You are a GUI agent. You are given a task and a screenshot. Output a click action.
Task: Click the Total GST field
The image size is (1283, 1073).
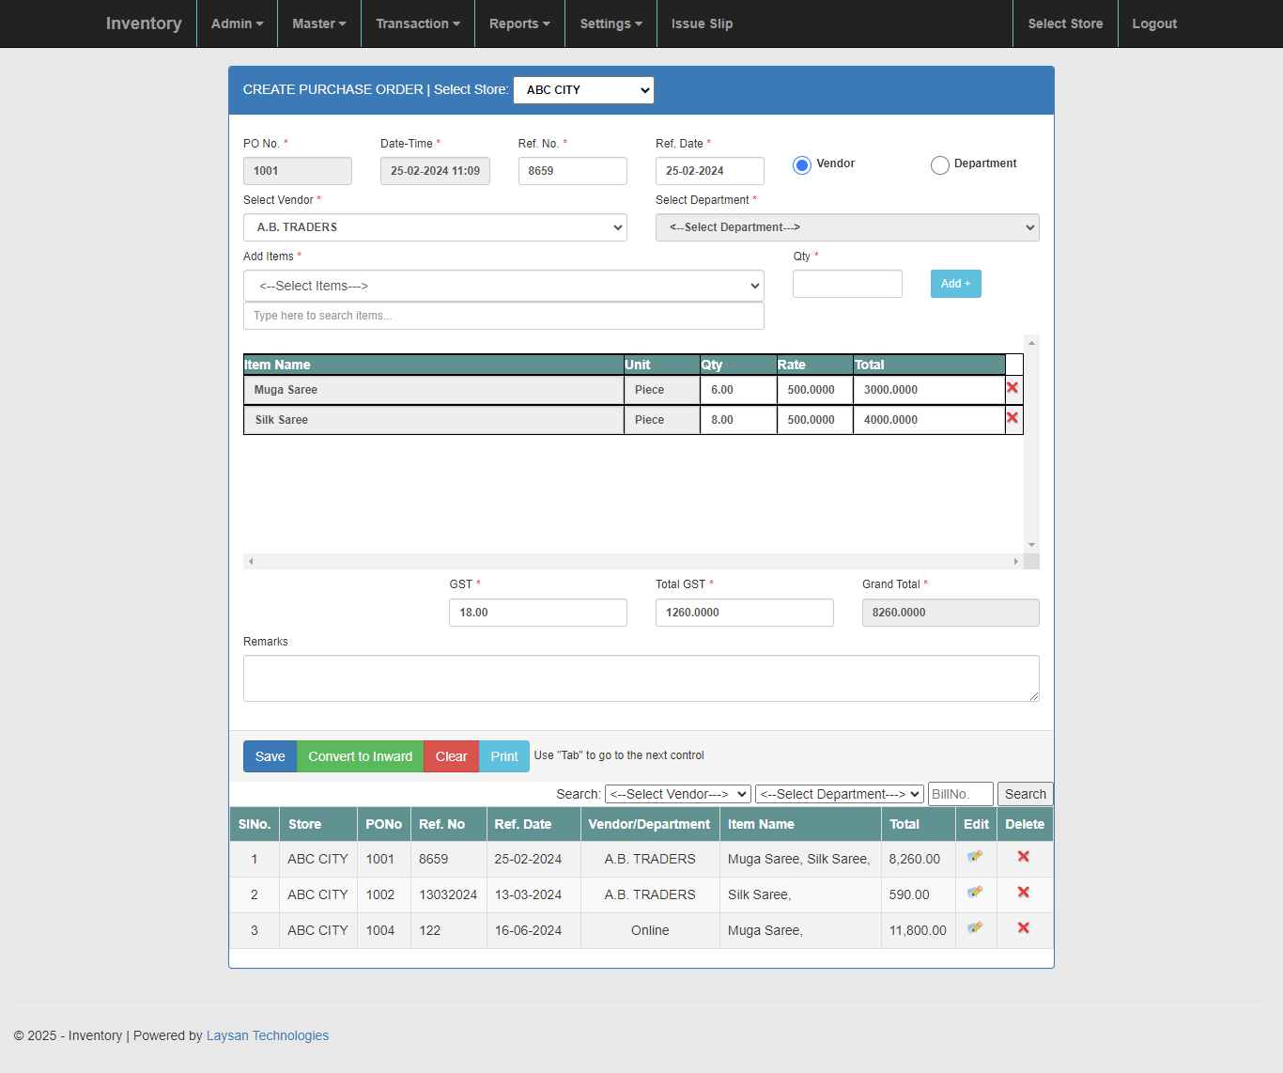click(x=745, y=613)
